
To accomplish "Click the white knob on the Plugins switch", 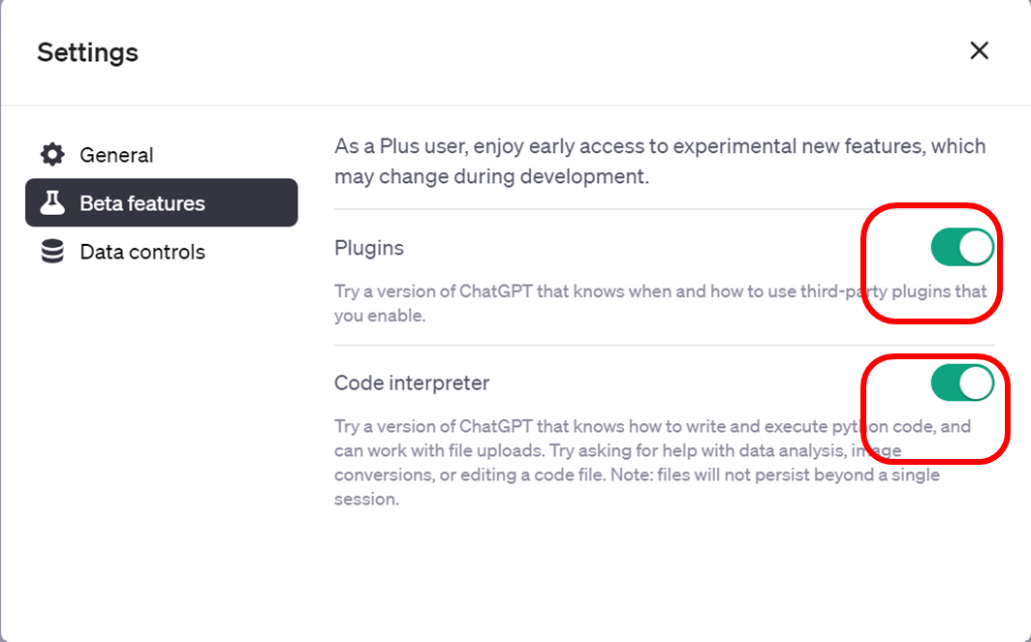I will pyautogui.click(x=976, y=248).
